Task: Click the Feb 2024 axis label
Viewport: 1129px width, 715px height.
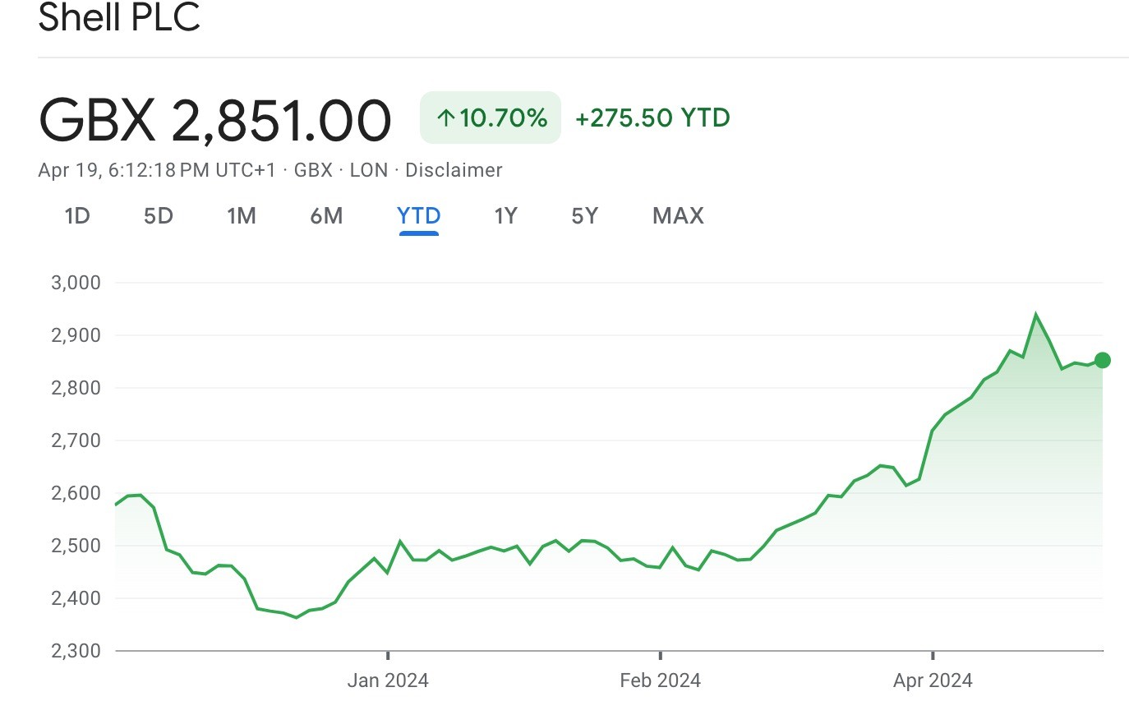Action: click(660, 680)
